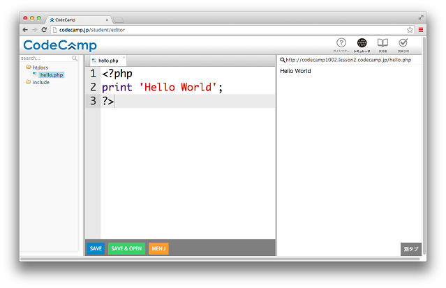Viewport: 446px width, 288px height.
Task: Click the 'Hello World' string in the code
Action: click(x=179, y=88)
